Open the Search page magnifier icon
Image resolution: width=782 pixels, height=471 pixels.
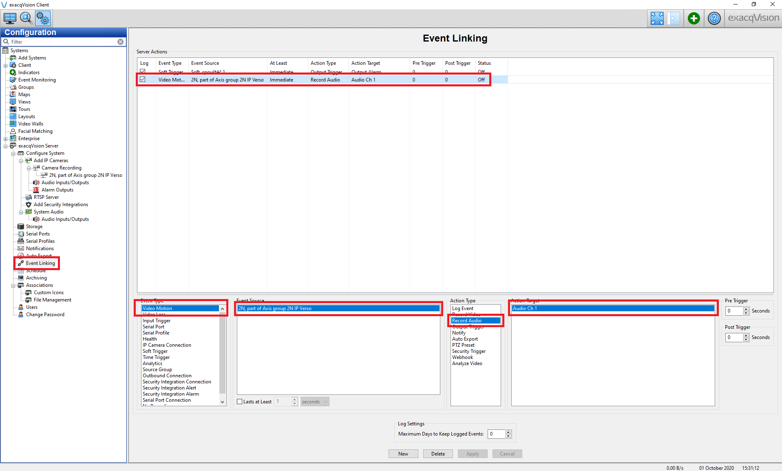[26, 18]
